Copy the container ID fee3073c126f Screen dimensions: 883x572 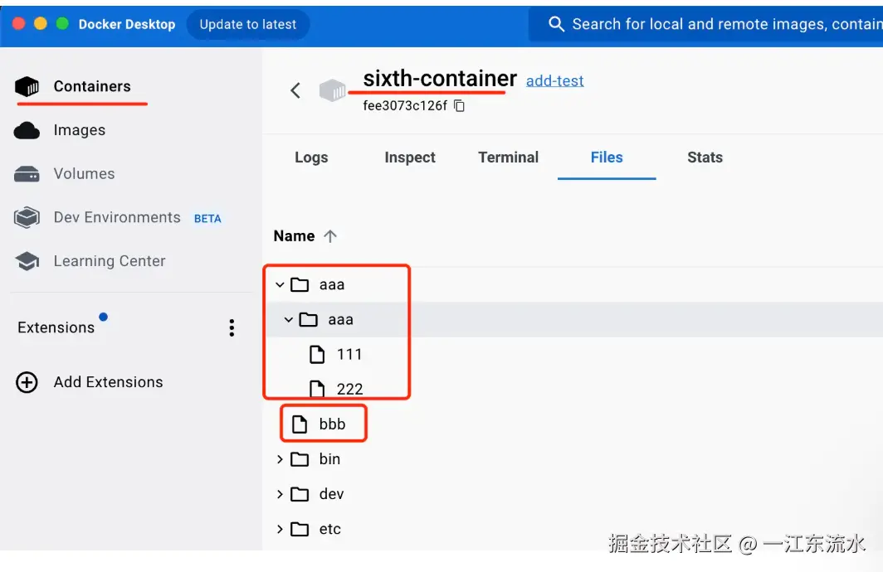coord(460,106)
